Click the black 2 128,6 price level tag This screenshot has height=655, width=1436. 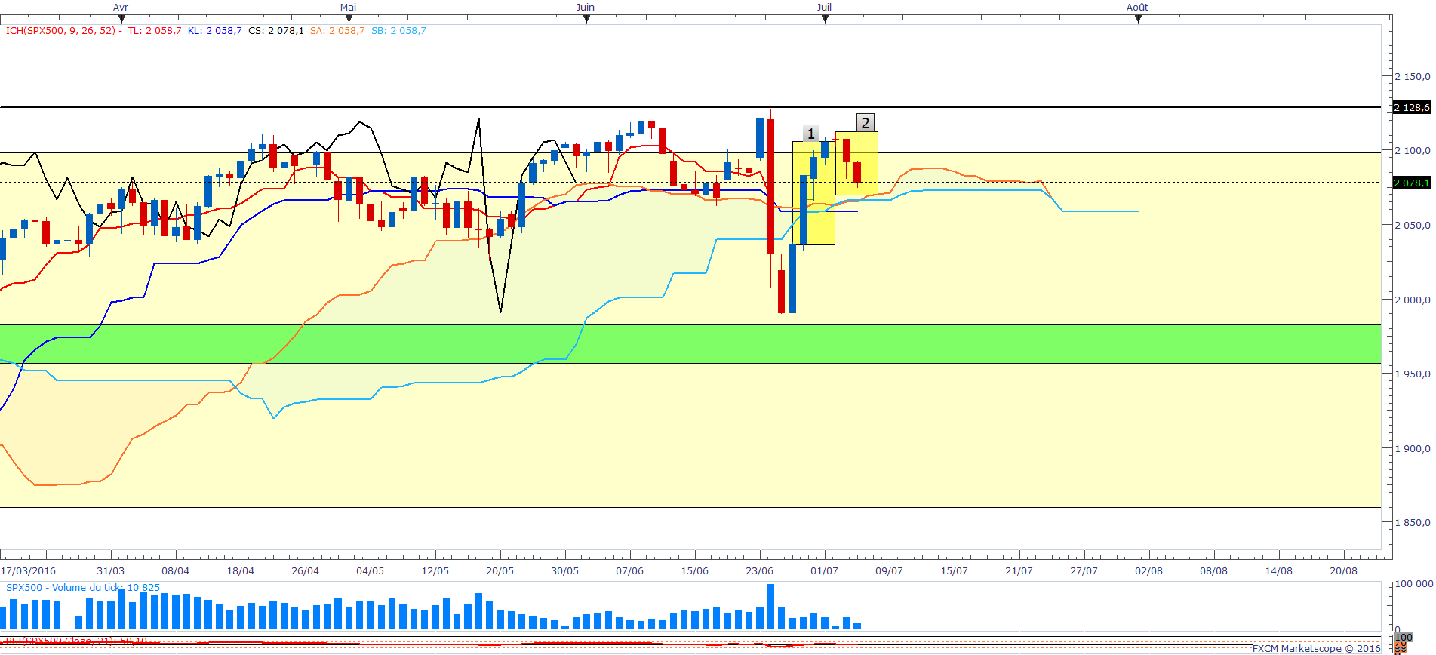[1411, 108]
